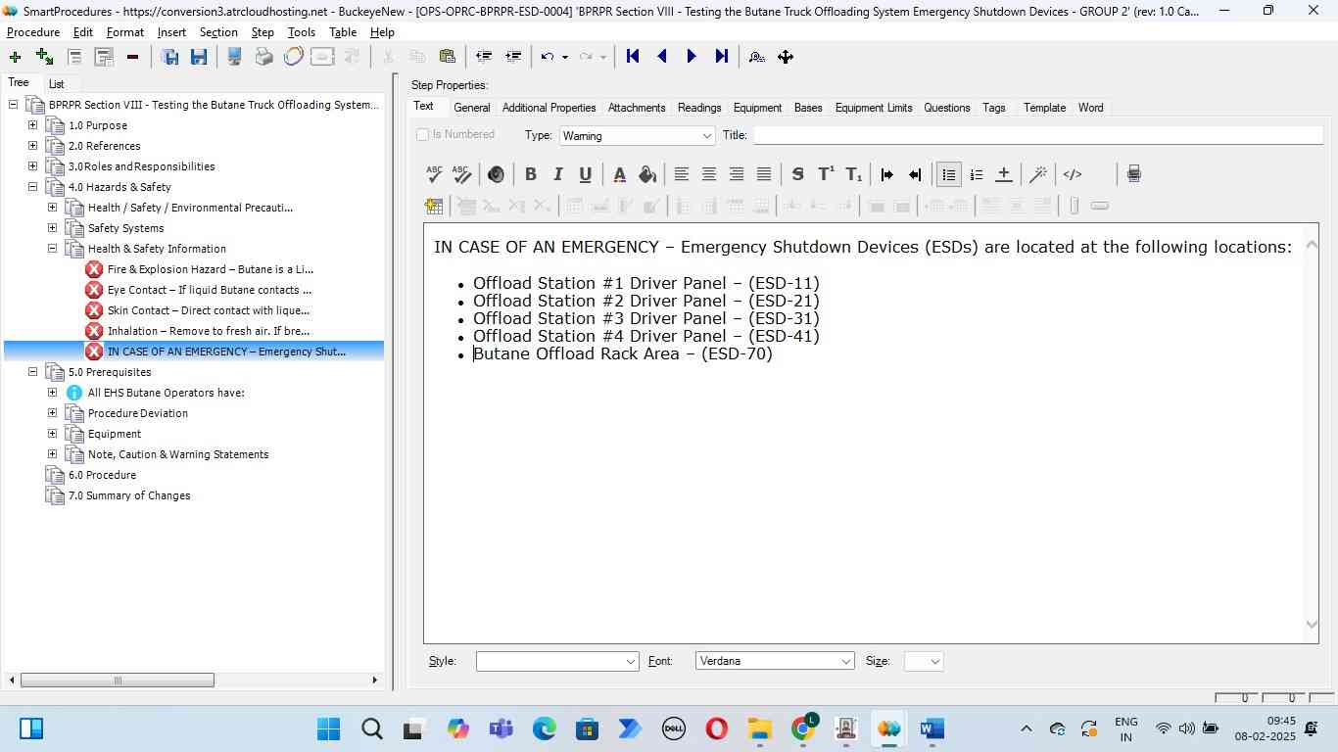Toggle bulleted list button
The width and height of the screenshot is (1338, 752).
(x=948, y=174)
